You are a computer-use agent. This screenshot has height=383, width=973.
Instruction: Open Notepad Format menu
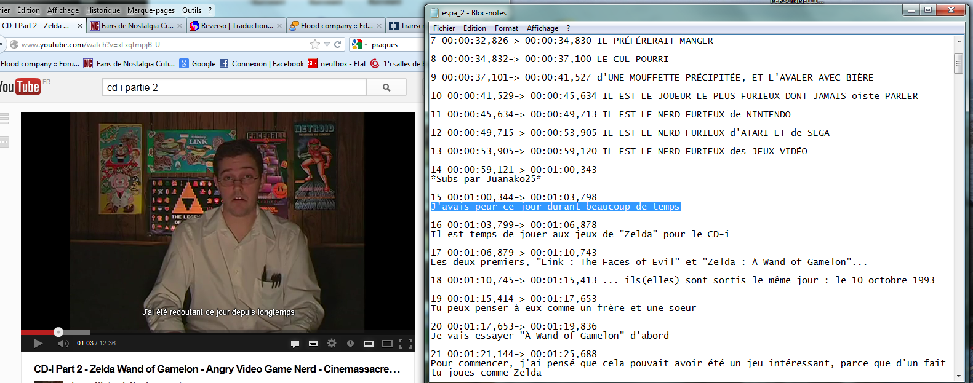pyautogui.click(x=507, y=28)
